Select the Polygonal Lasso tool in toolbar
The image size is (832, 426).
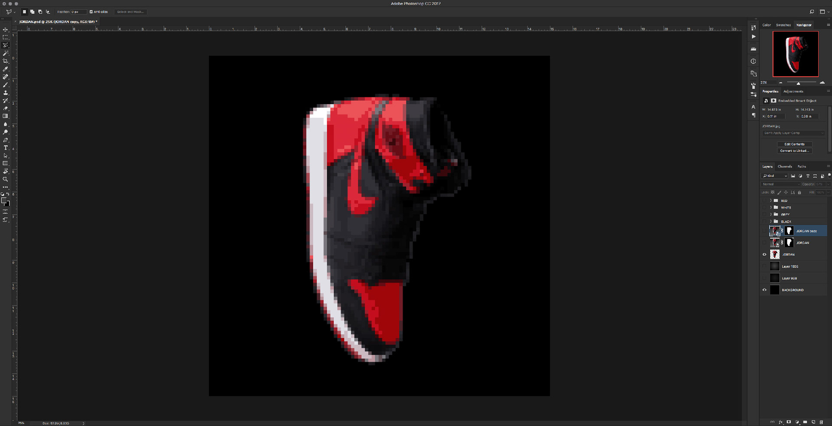coord(5,45)
